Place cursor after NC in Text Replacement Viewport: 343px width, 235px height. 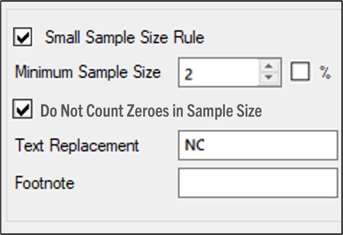[x=206, y=146]
